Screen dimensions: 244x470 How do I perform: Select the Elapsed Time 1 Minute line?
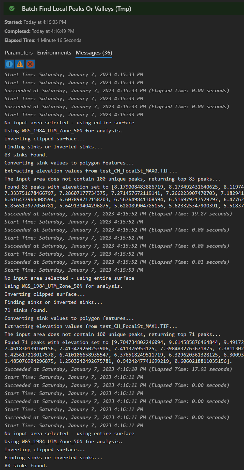(x=43, y=40)
